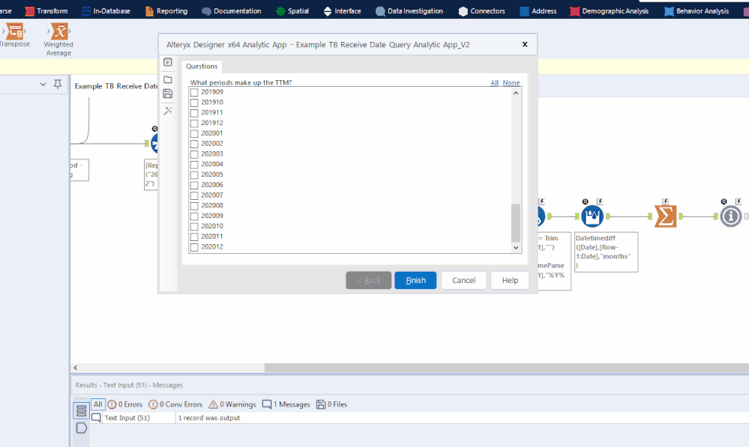Check the 201909 period checkbox
Screen dimensions: 749x447
point(194,93)
